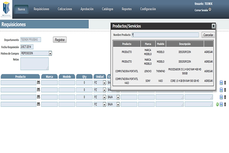Click the binoculars icon in the last product row

(x=38, y=104)
